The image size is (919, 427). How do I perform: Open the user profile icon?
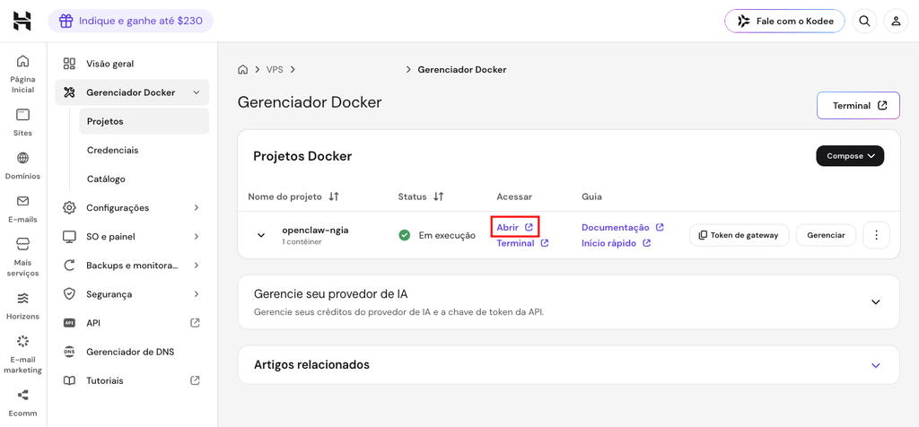pyautogui.click(x=896, y=22)
